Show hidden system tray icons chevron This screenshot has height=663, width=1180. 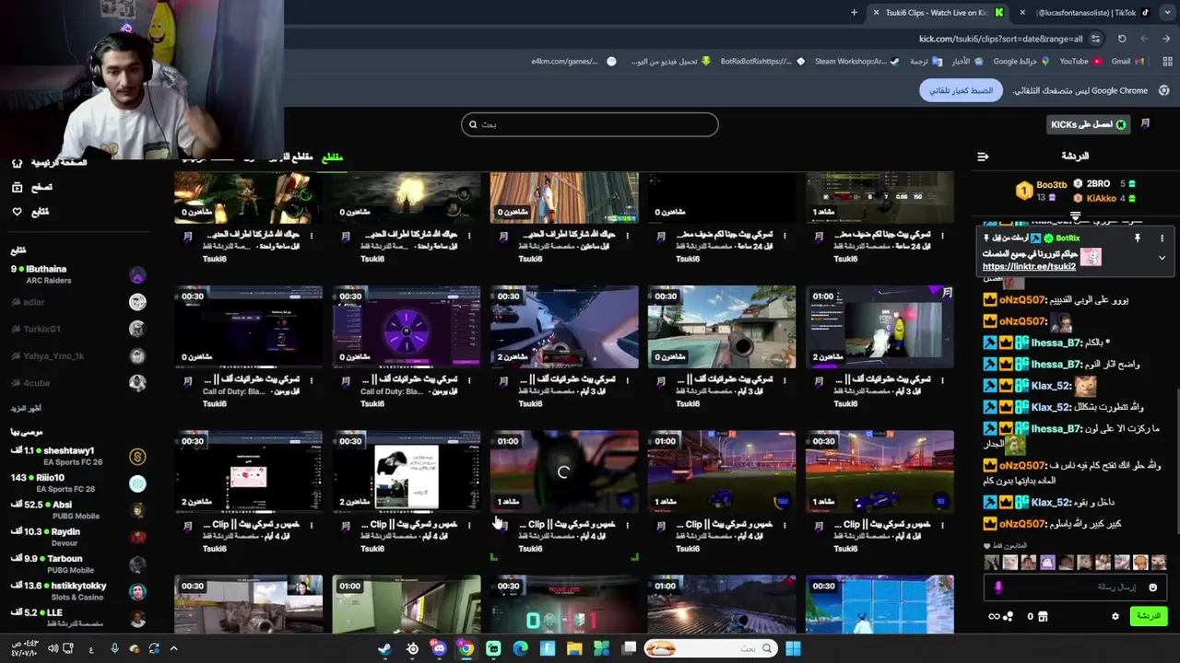pyautogui.click(x=173, y=648)
